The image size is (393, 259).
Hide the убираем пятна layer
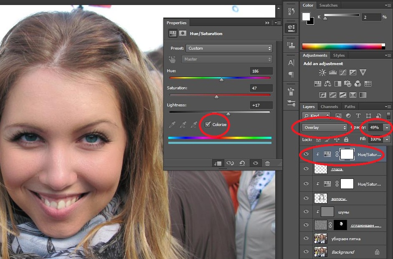[x=306, y=238]
